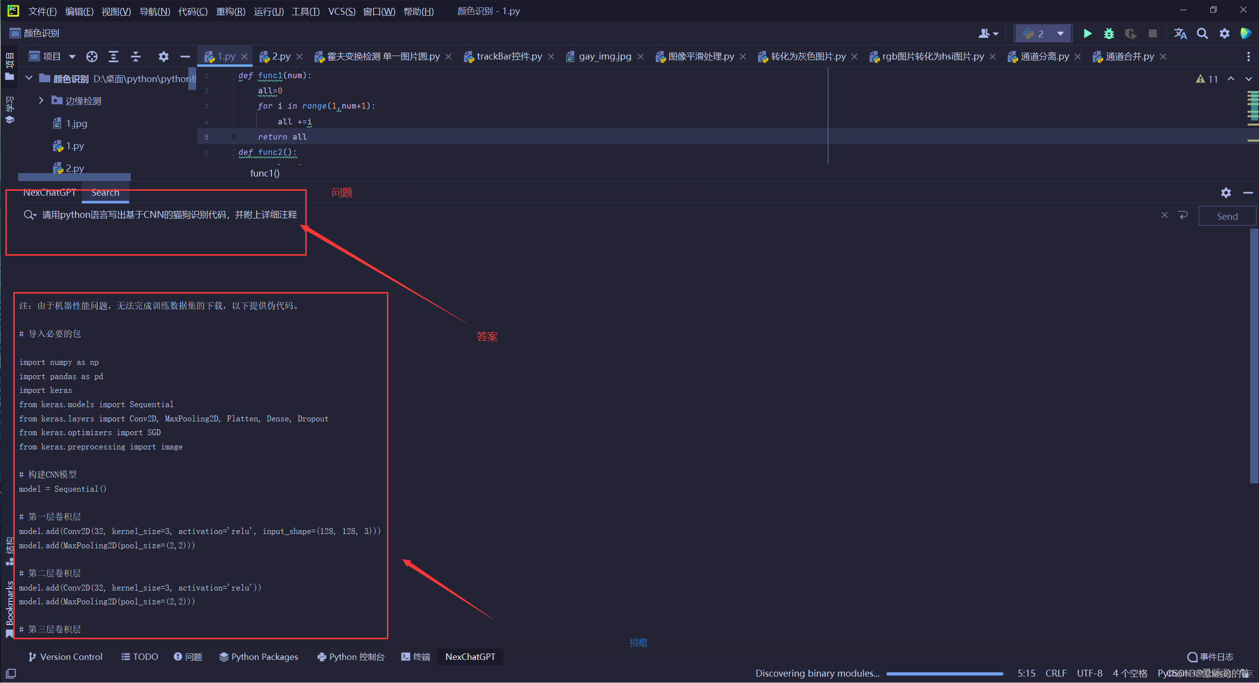The image size is (1259, 683).
Task: Toggle NexChatGPT tool window button
Action: 469,656
